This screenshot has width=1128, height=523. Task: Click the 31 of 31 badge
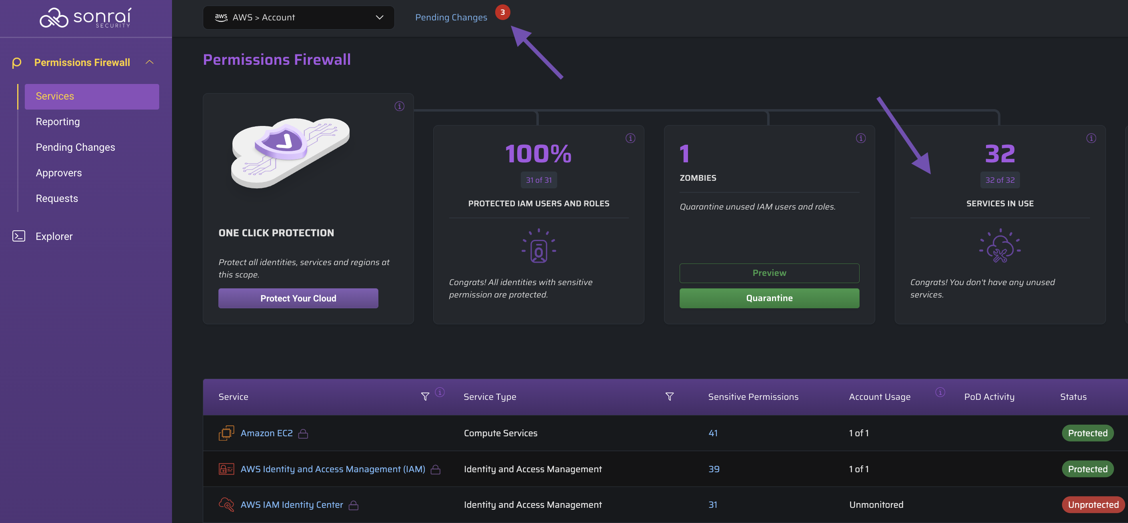point(539,180)
